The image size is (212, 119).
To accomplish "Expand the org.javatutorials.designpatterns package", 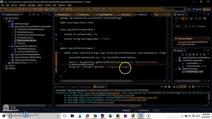I will pos(9,54).
